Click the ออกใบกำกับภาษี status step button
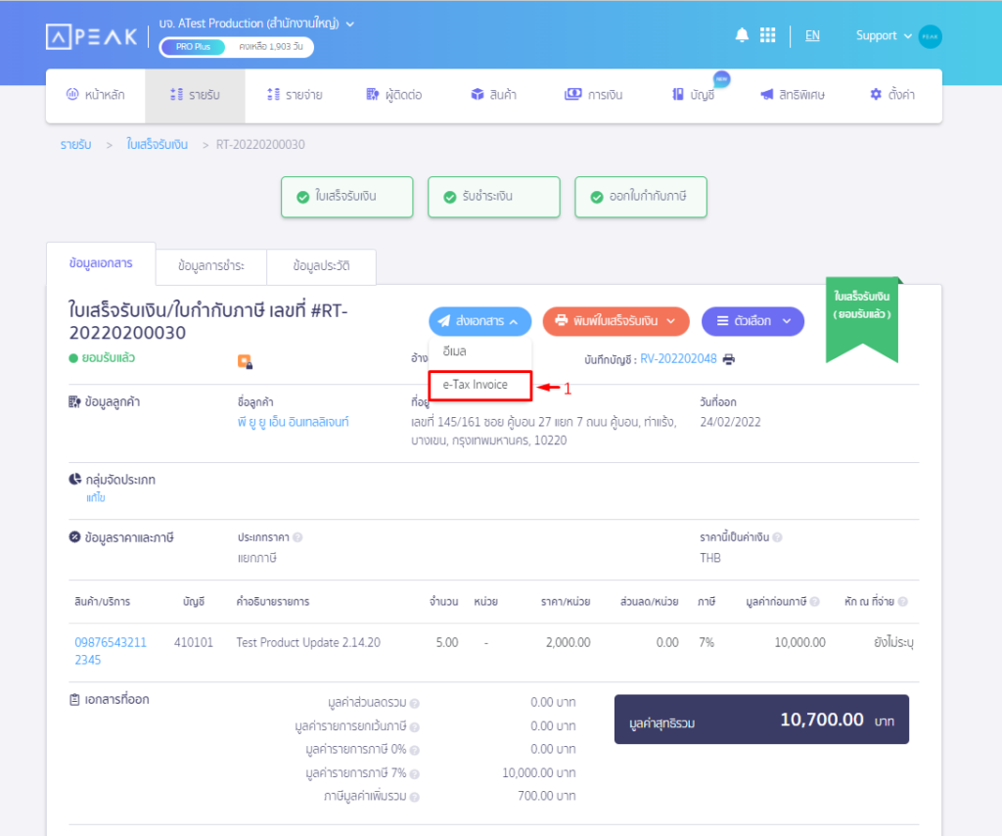 pos(641,197)
